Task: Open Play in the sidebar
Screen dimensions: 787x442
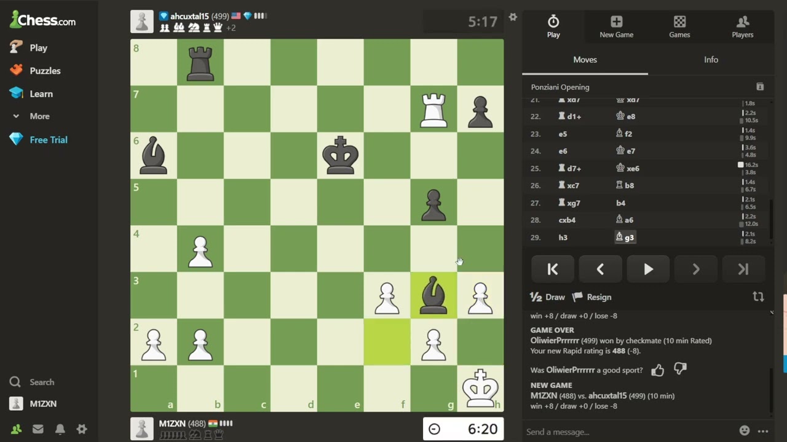Action: 29,47
